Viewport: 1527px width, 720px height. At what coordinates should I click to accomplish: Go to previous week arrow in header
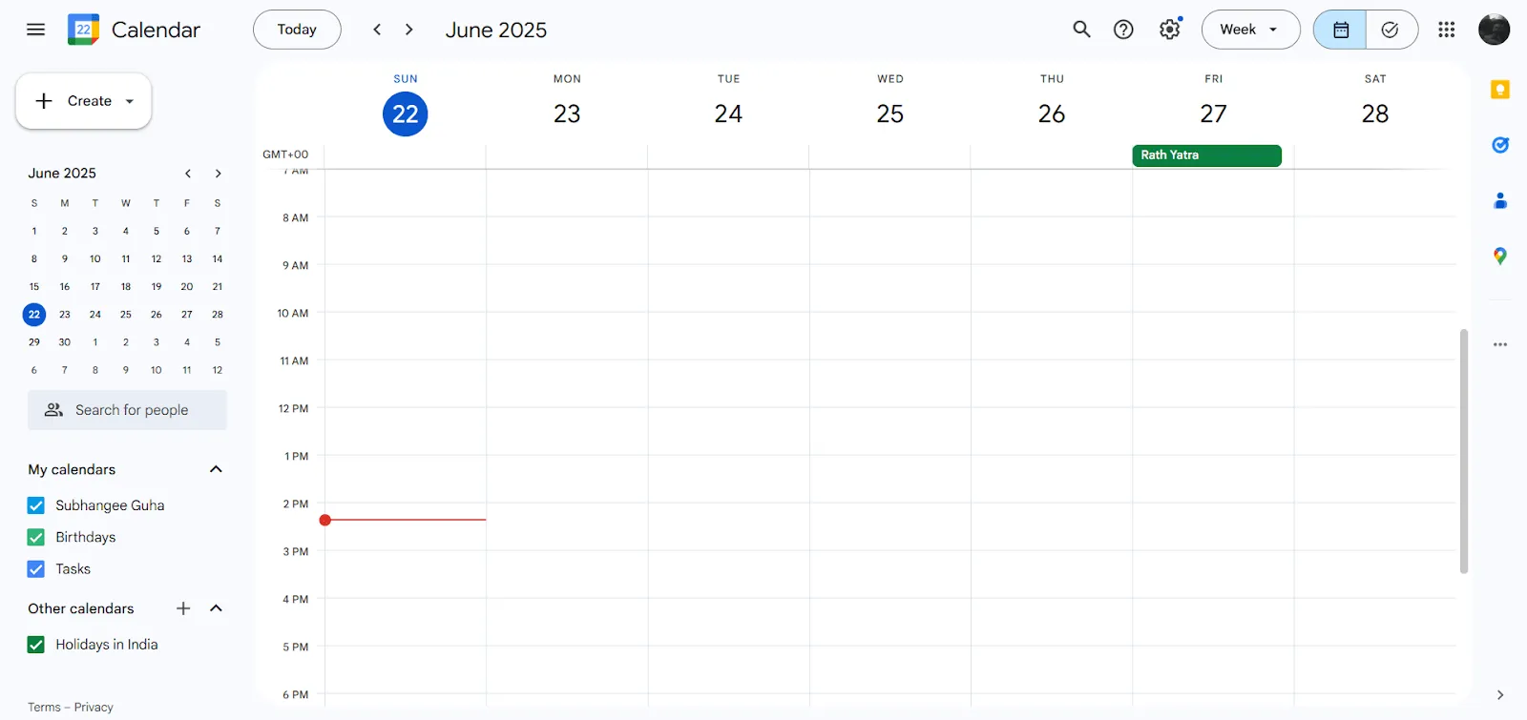tap(377, 30)
